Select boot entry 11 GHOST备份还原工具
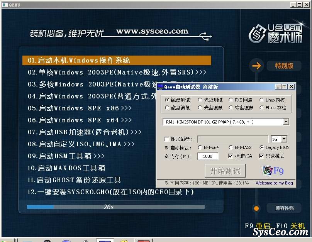The width and height of the screenshot is (312, 242). 74,180
